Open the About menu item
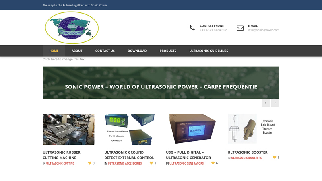 coord(77,51)
